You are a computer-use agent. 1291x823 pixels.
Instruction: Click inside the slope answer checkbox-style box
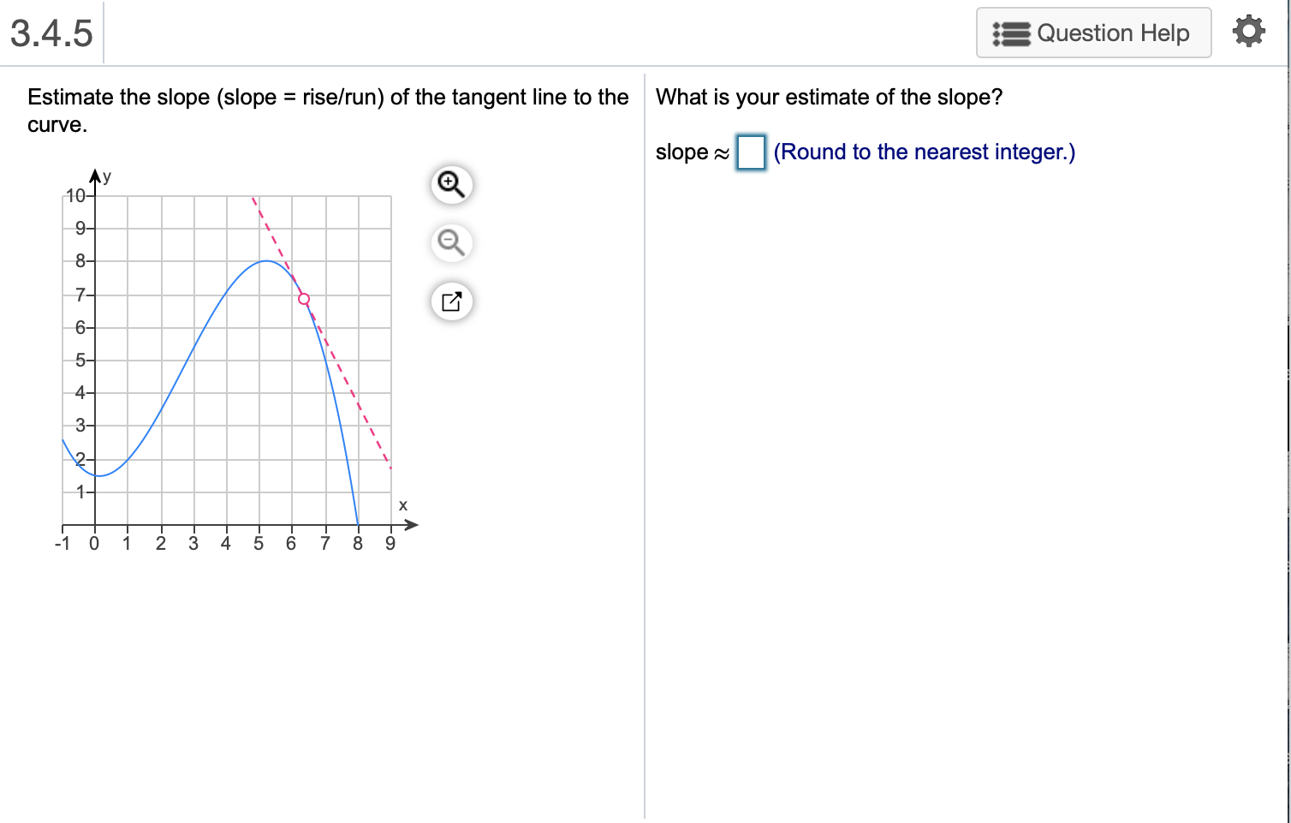pos(749,152)
